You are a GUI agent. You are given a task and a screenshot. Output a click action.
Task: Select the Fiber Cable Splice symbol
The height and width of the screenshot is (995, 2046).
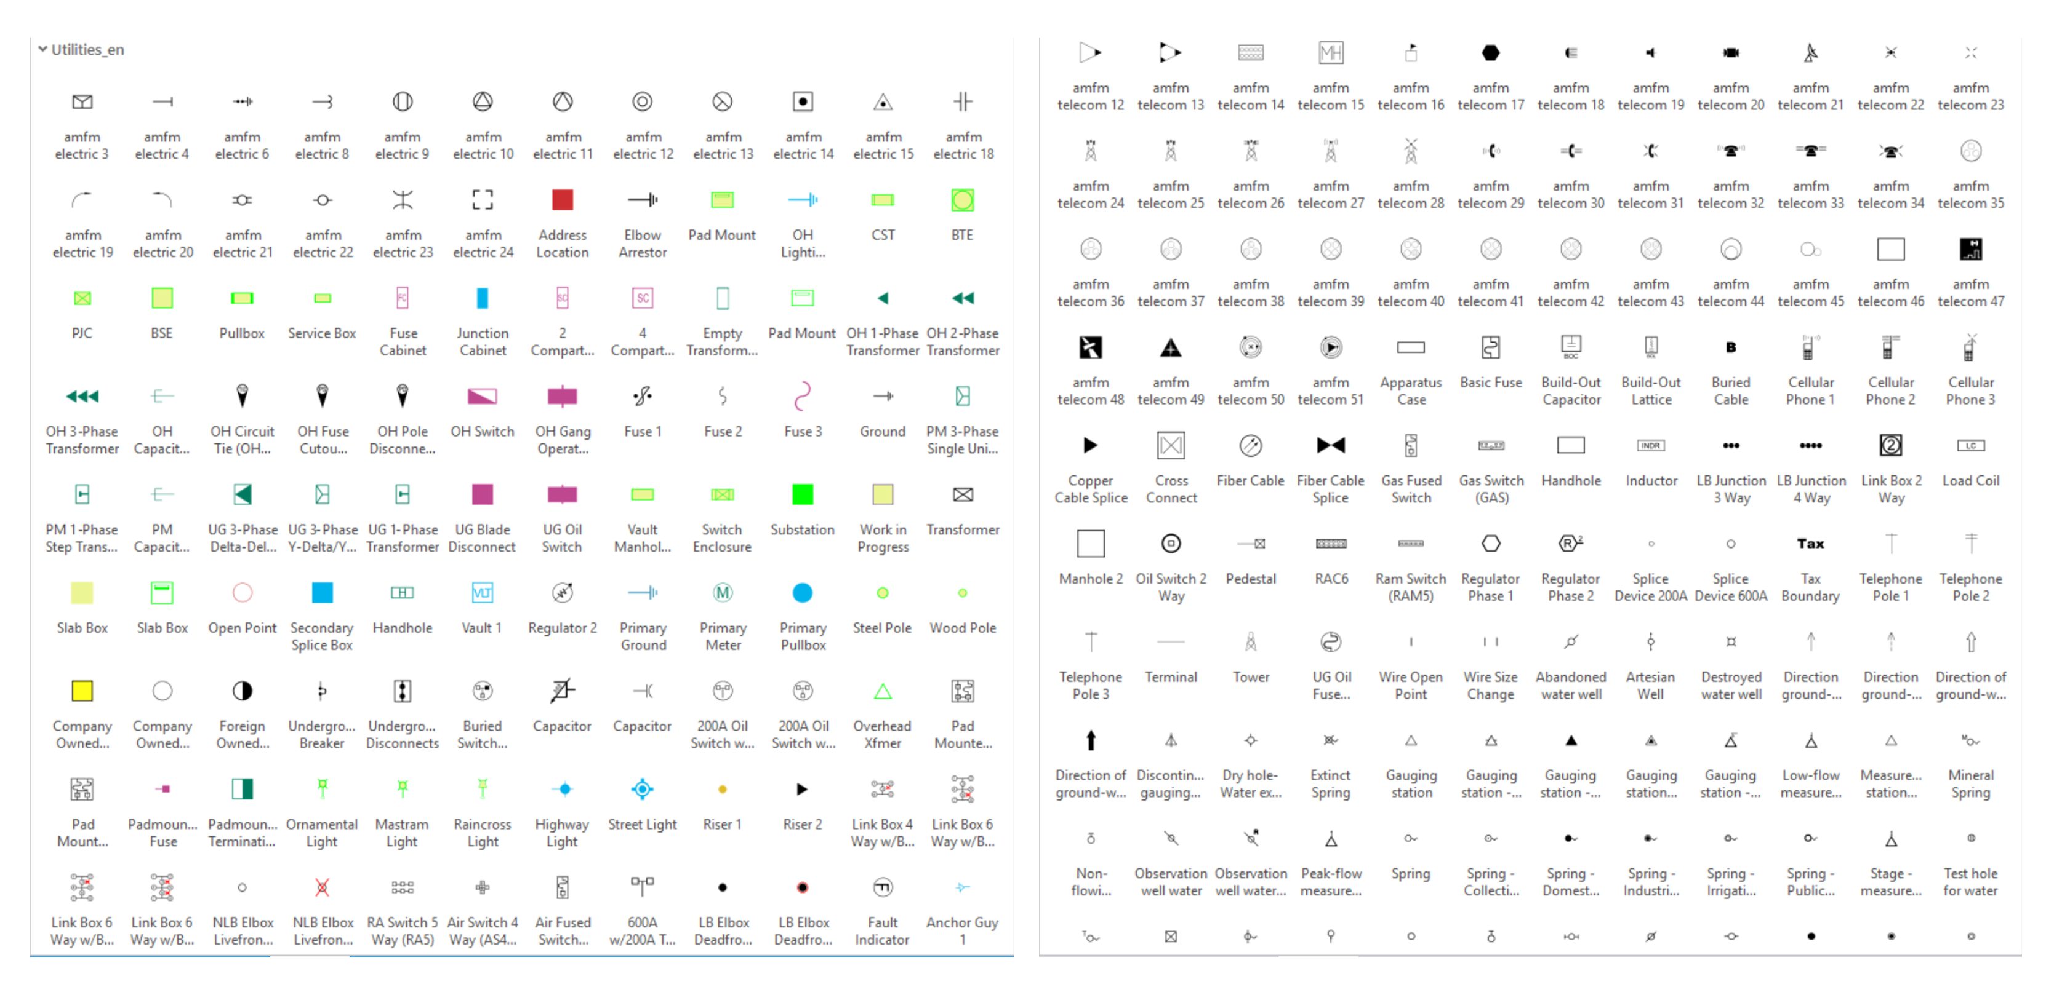pyautogui.click(x=1330, y=446)
